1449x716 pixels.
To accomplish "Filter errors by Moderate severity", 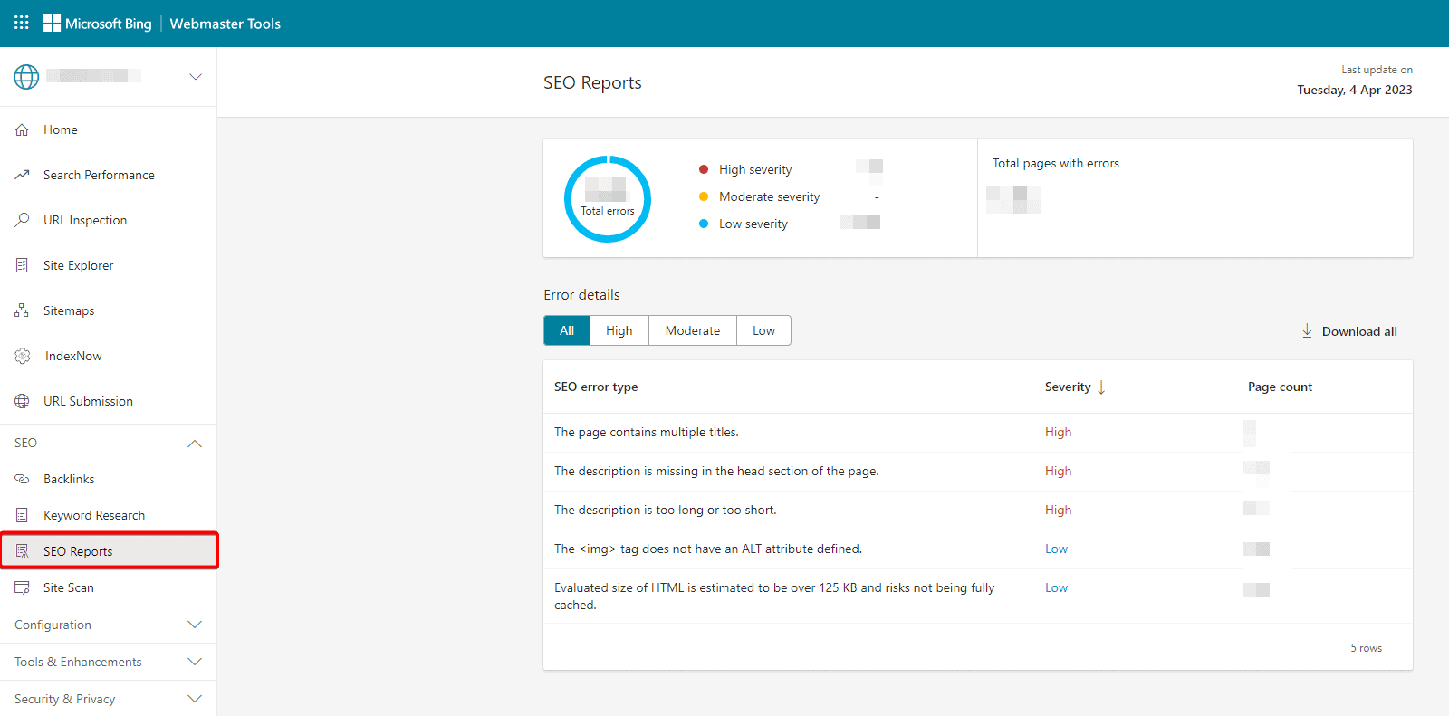I will click(692, 330).
